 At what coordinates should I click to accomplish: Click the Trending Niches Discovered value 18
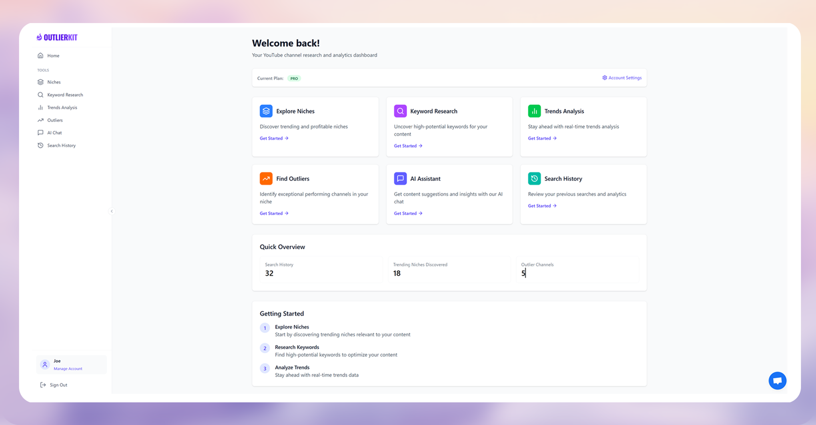point(397,273)
